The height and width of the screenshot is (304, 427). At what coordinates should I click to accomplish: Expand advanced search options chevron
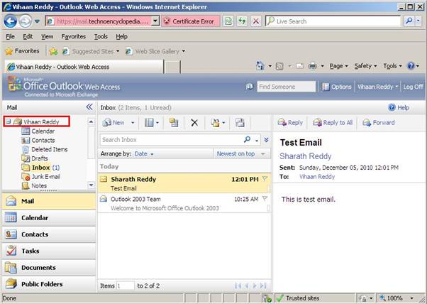click(266, 140)
